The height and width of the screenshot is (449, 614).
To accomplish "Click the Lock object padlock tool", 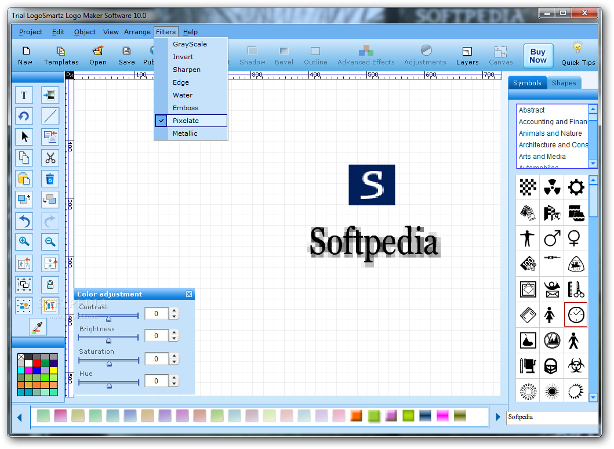I will coord(50,284).
